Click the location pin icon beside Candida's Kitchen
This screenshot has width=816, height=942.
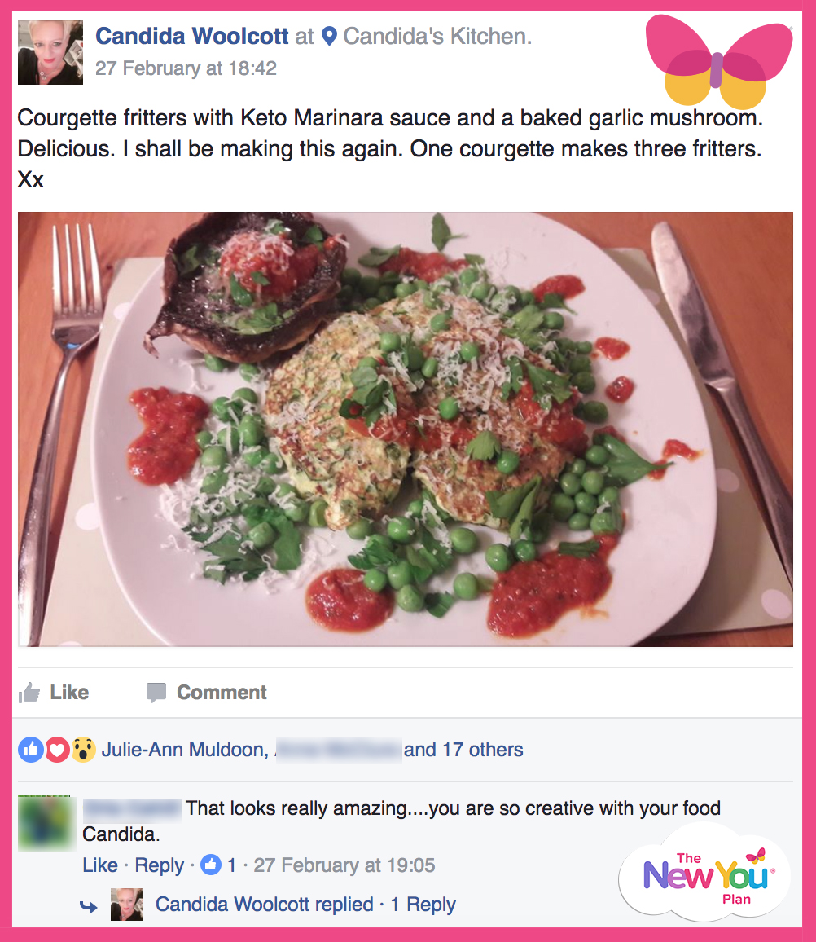pyautogui.click(x=329, y=36)
